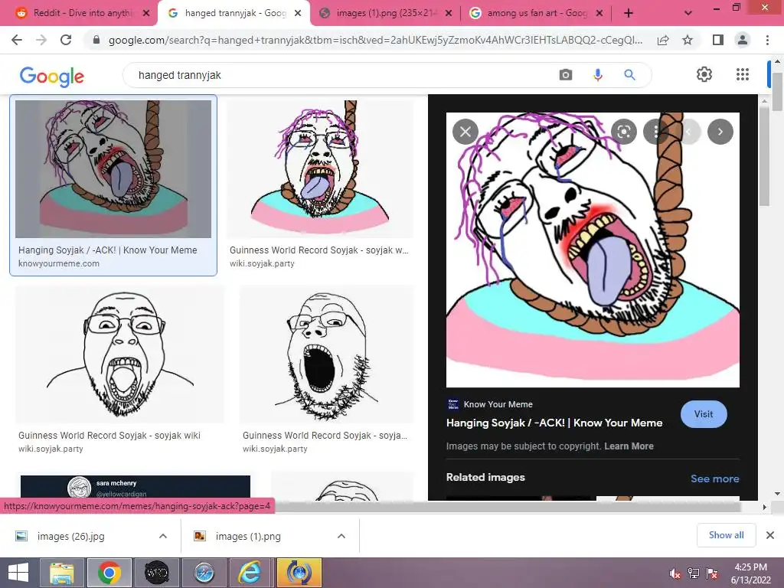Viewport: 784px width, 588px height.
Task: Open the Chrome profile avatar
Action: coord(743,40)
